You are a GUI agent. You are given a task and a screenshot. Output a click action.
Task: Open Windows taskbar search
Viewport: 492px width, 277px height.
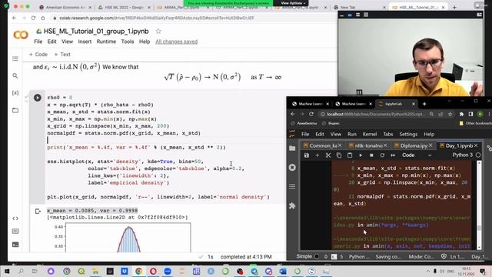tap(21, 271)
